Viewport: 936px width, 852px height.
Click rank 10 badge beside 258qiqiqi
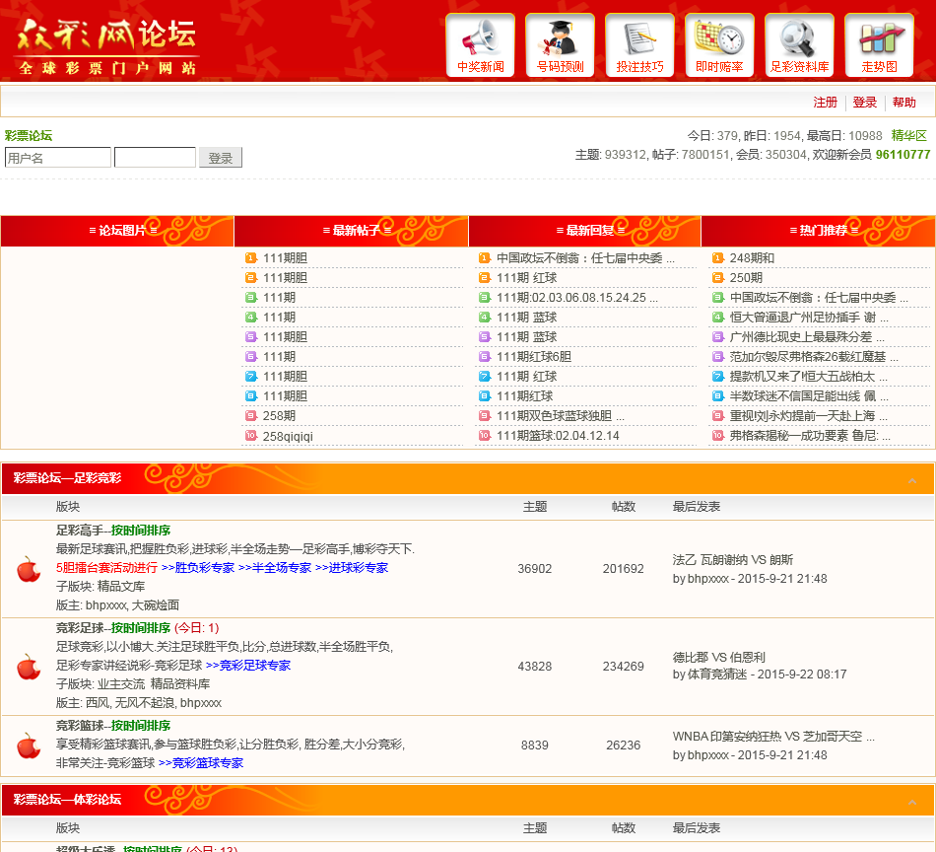click(x=250, y=436)
